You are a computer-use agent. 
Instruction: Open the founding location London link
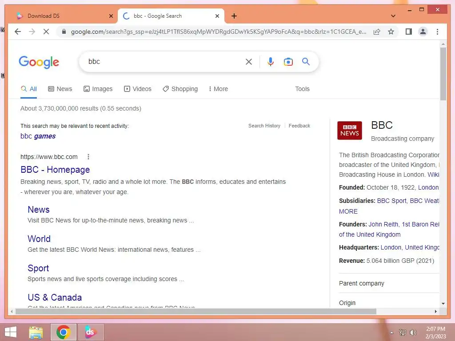point(428,187)
